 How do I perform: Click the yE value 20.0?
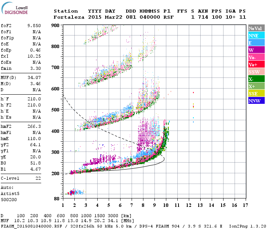click(x=35, y=157)
